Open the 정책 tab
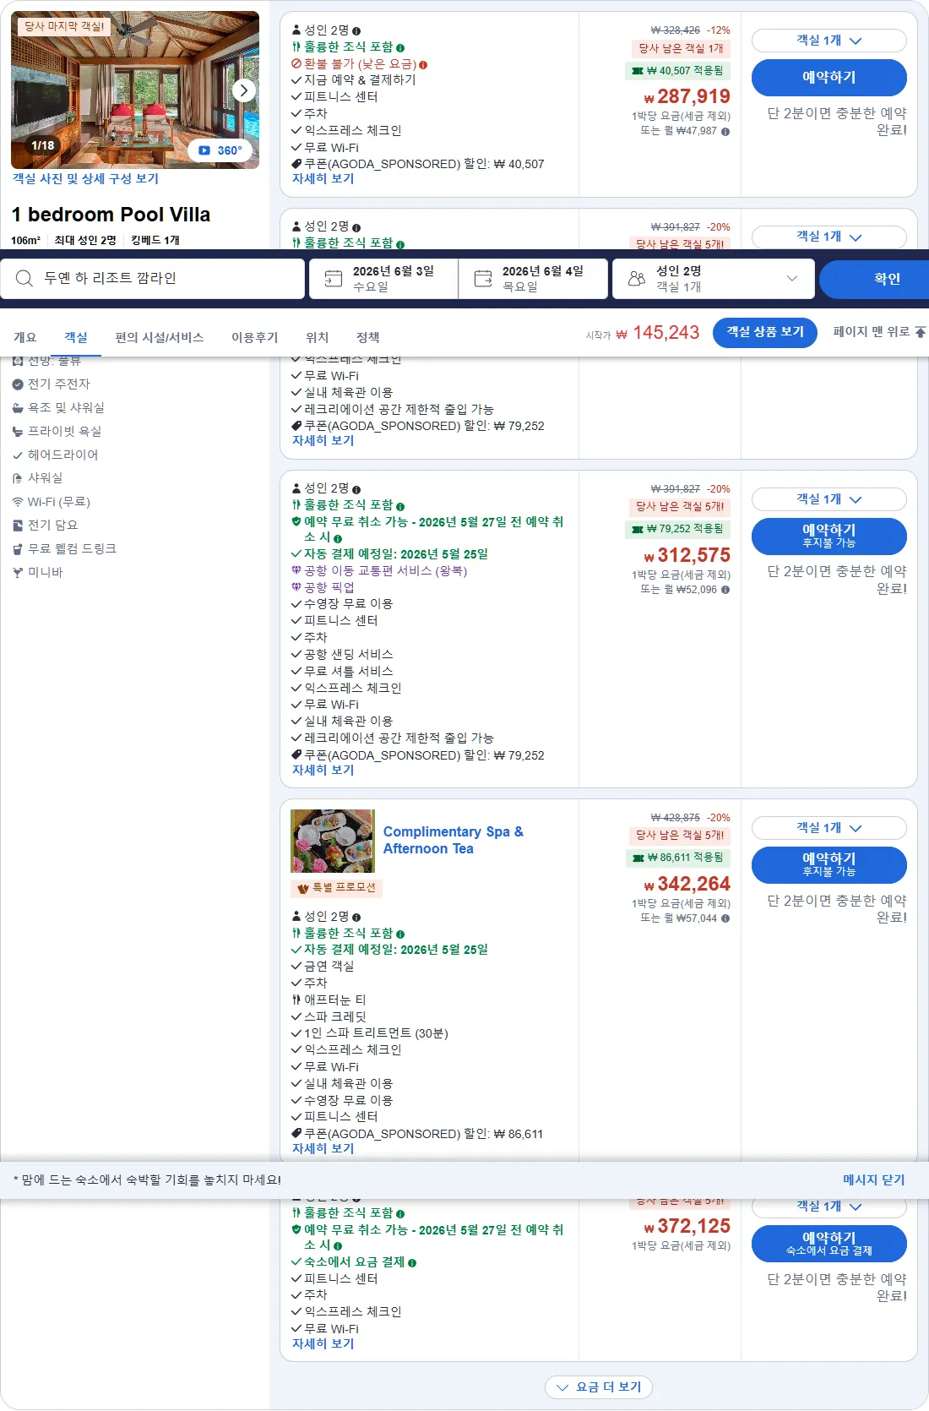The width and height of the screenshot is (929, 1411). [x=368, y=337]
